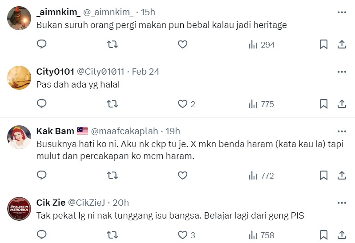Open City0101 profile name link
This screenshot has height=243, width=355.
[x=55, y=72]
